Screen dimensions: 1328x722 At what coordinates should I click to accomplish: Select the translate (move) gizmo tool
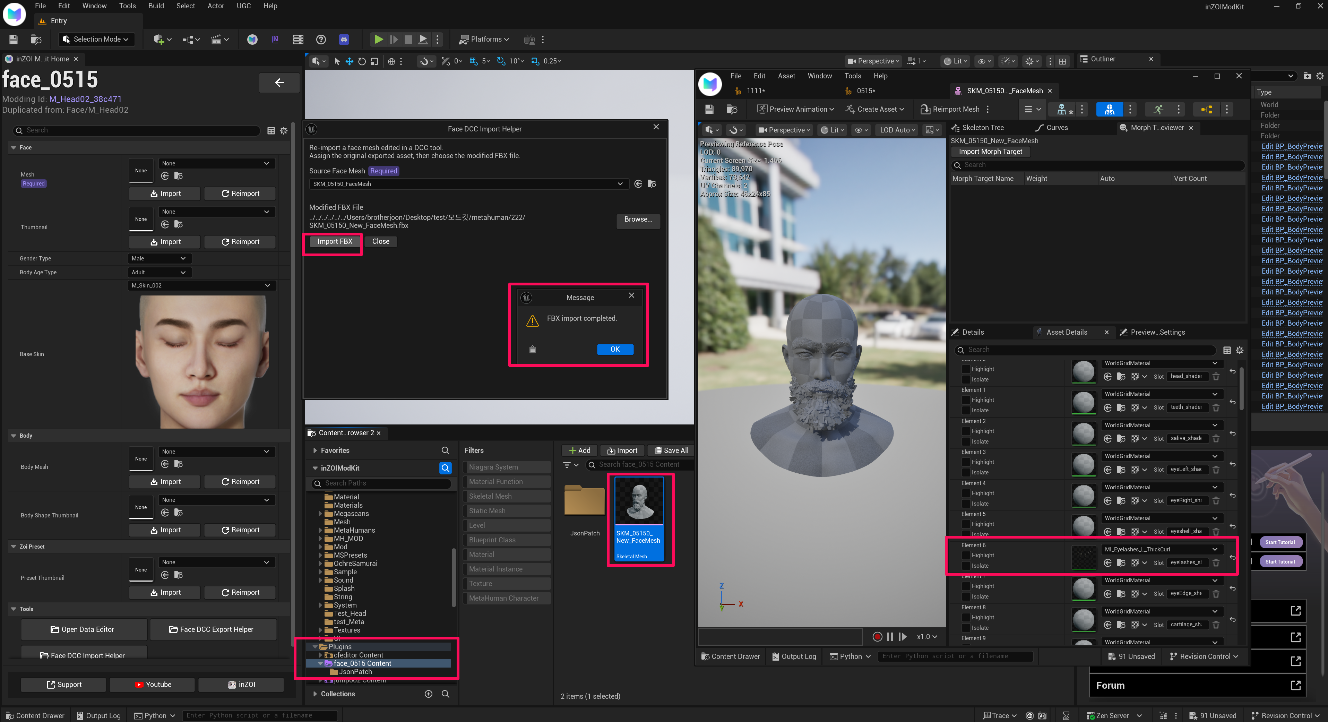[349, 61]
